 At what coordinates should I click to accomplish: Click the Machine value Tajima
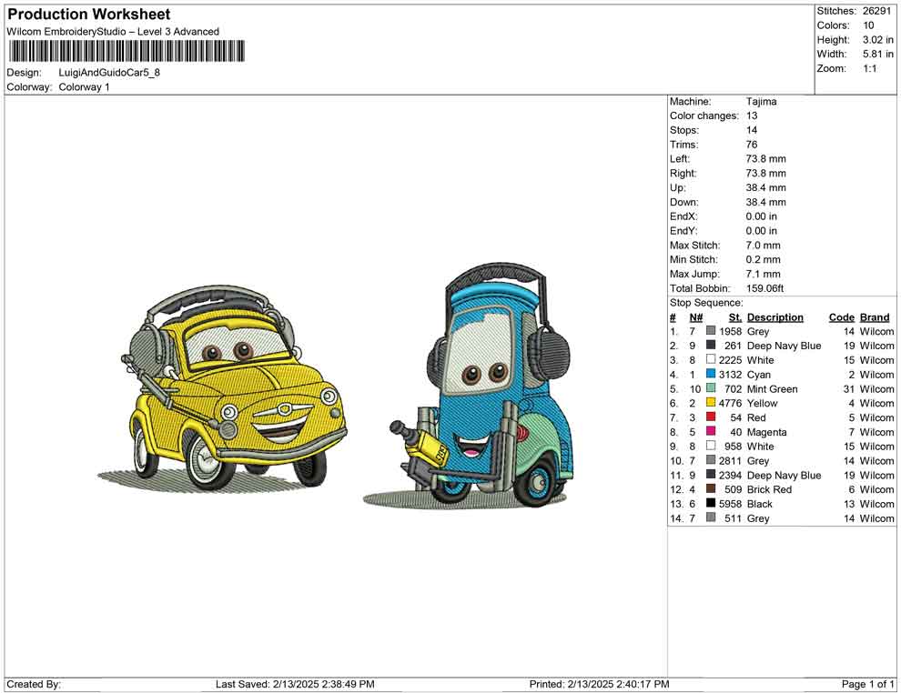click(762, 102)
